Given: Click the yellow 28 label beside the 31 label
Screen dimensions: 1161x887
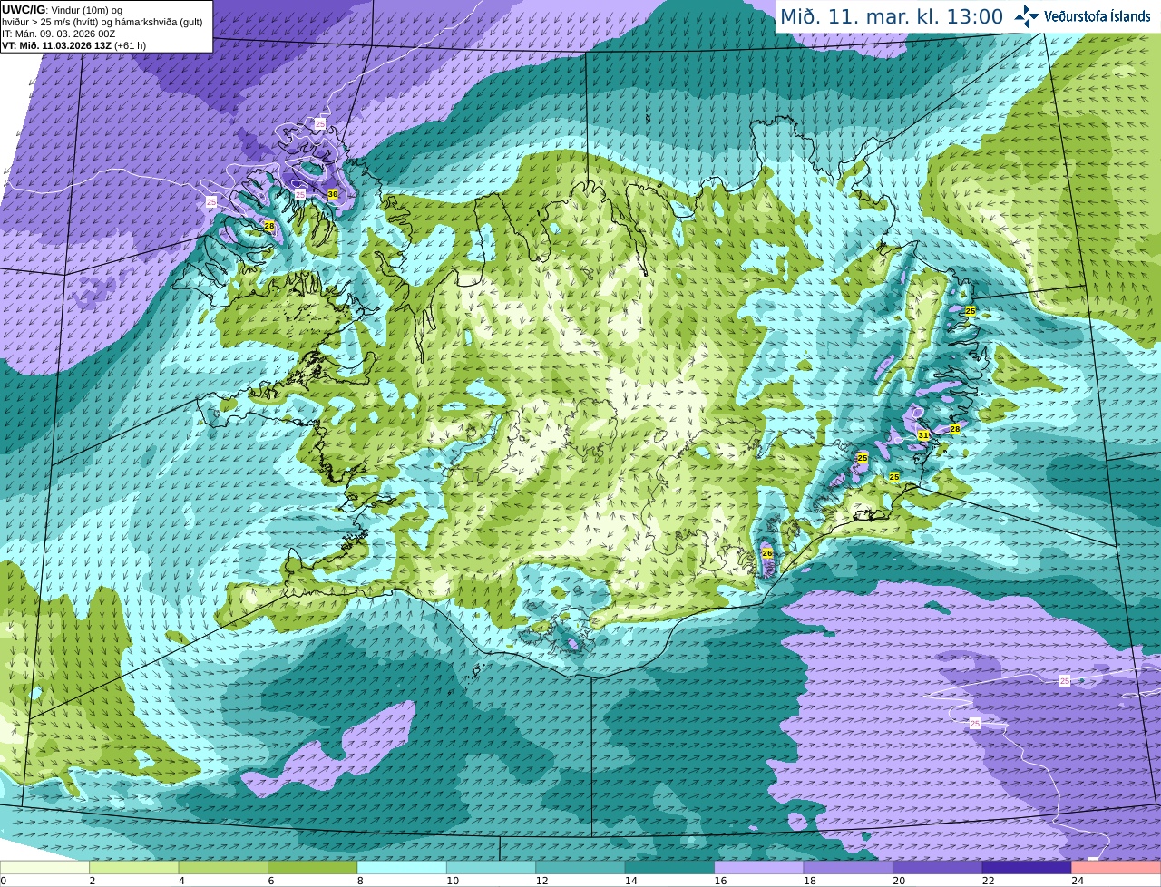Looking at the screenshot, I should click(x=954, y=429).
